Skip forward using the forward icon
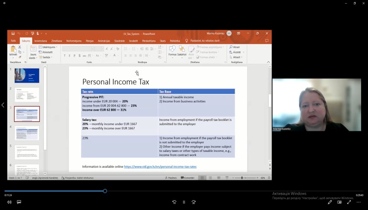Image resolution: width=368 pixels, height=210 pixels. click(x=194, y=202)
